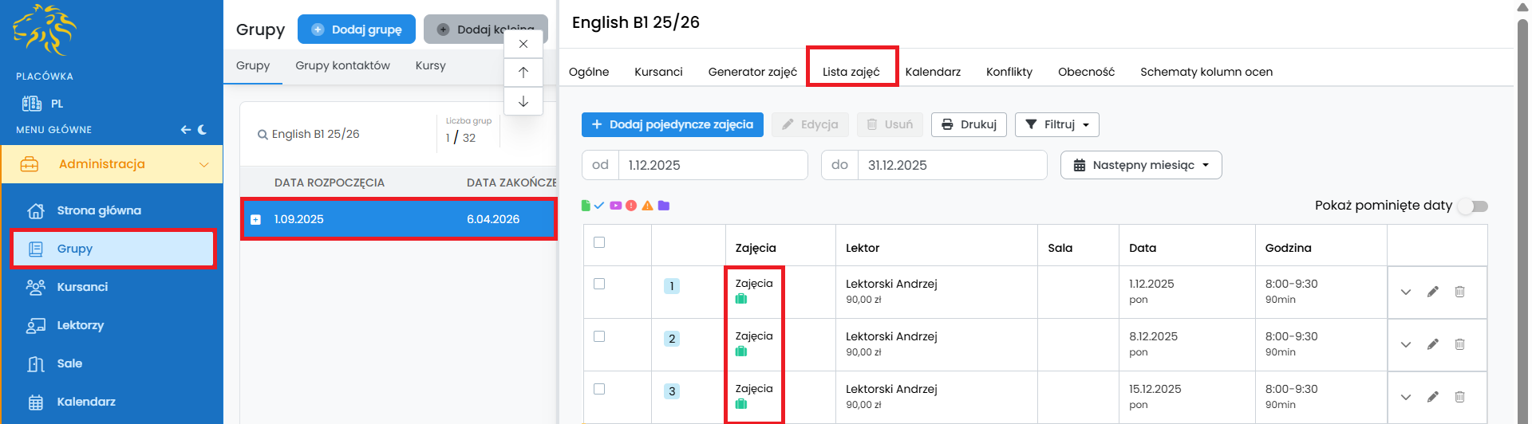Click the down arrow in floating panel

[x=523, y=101]
